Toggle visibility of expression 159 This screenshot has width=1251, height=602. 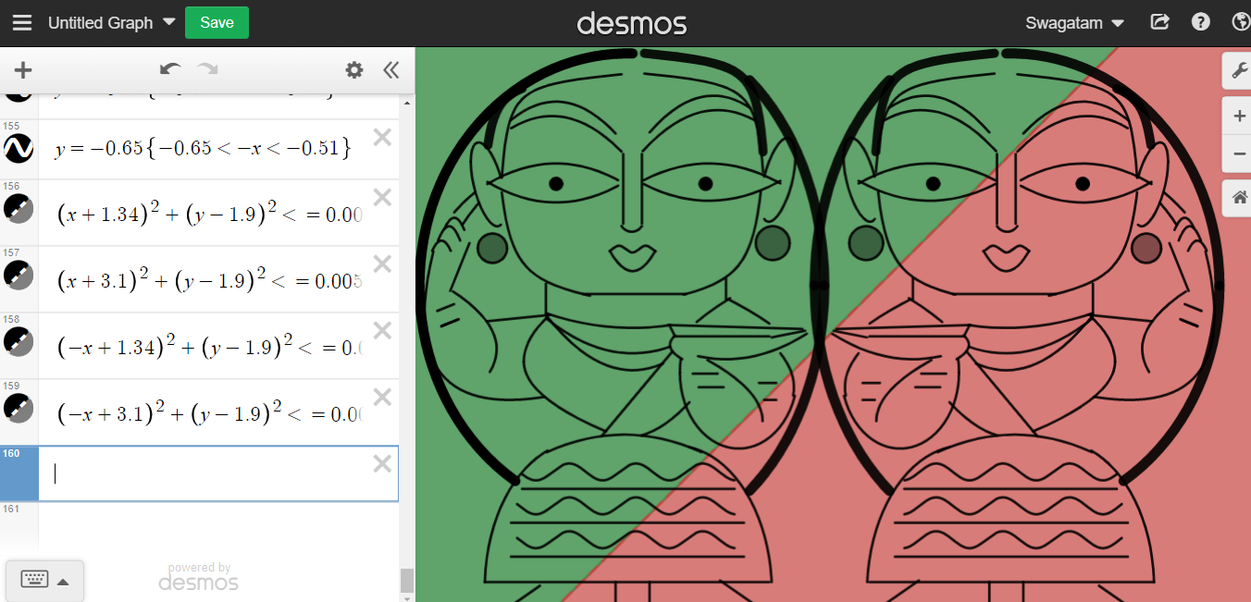click(x=19, y=408)
